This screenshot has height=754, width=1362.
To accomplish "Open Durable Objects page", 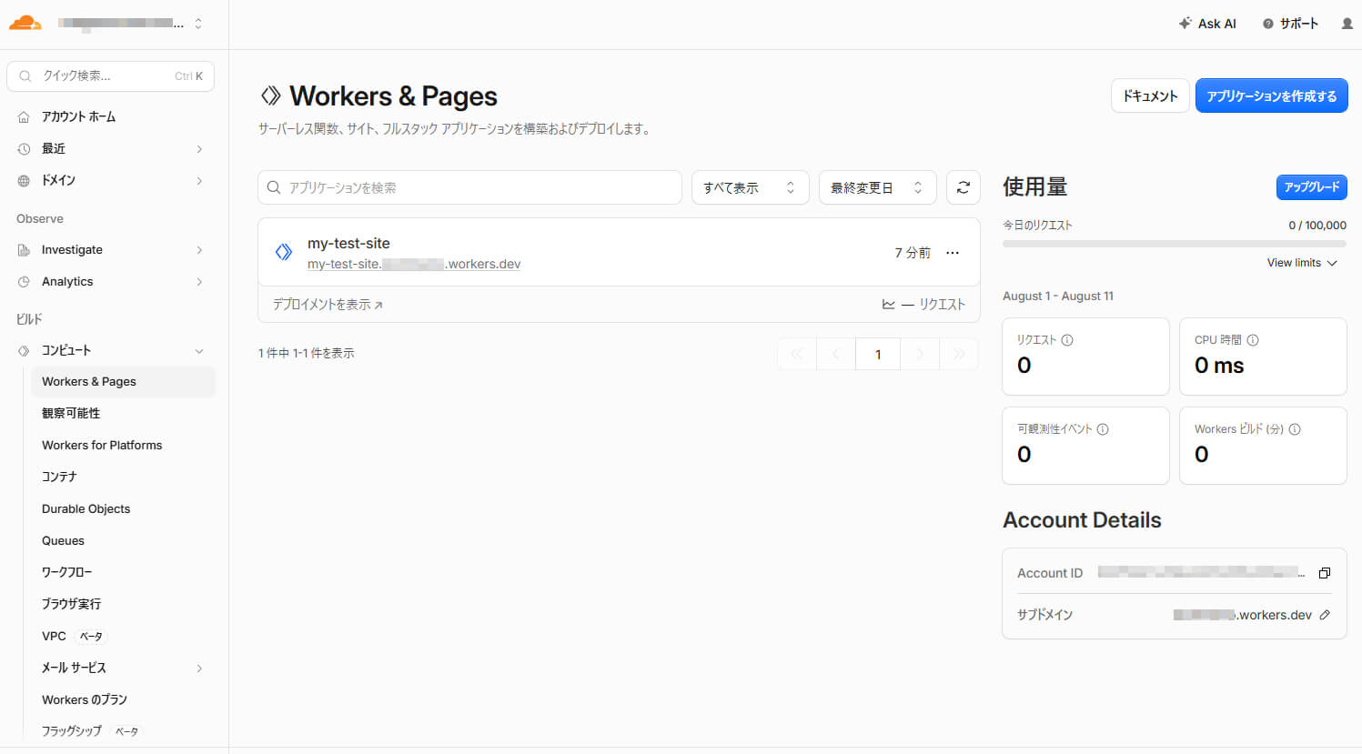I will [86, 508].
